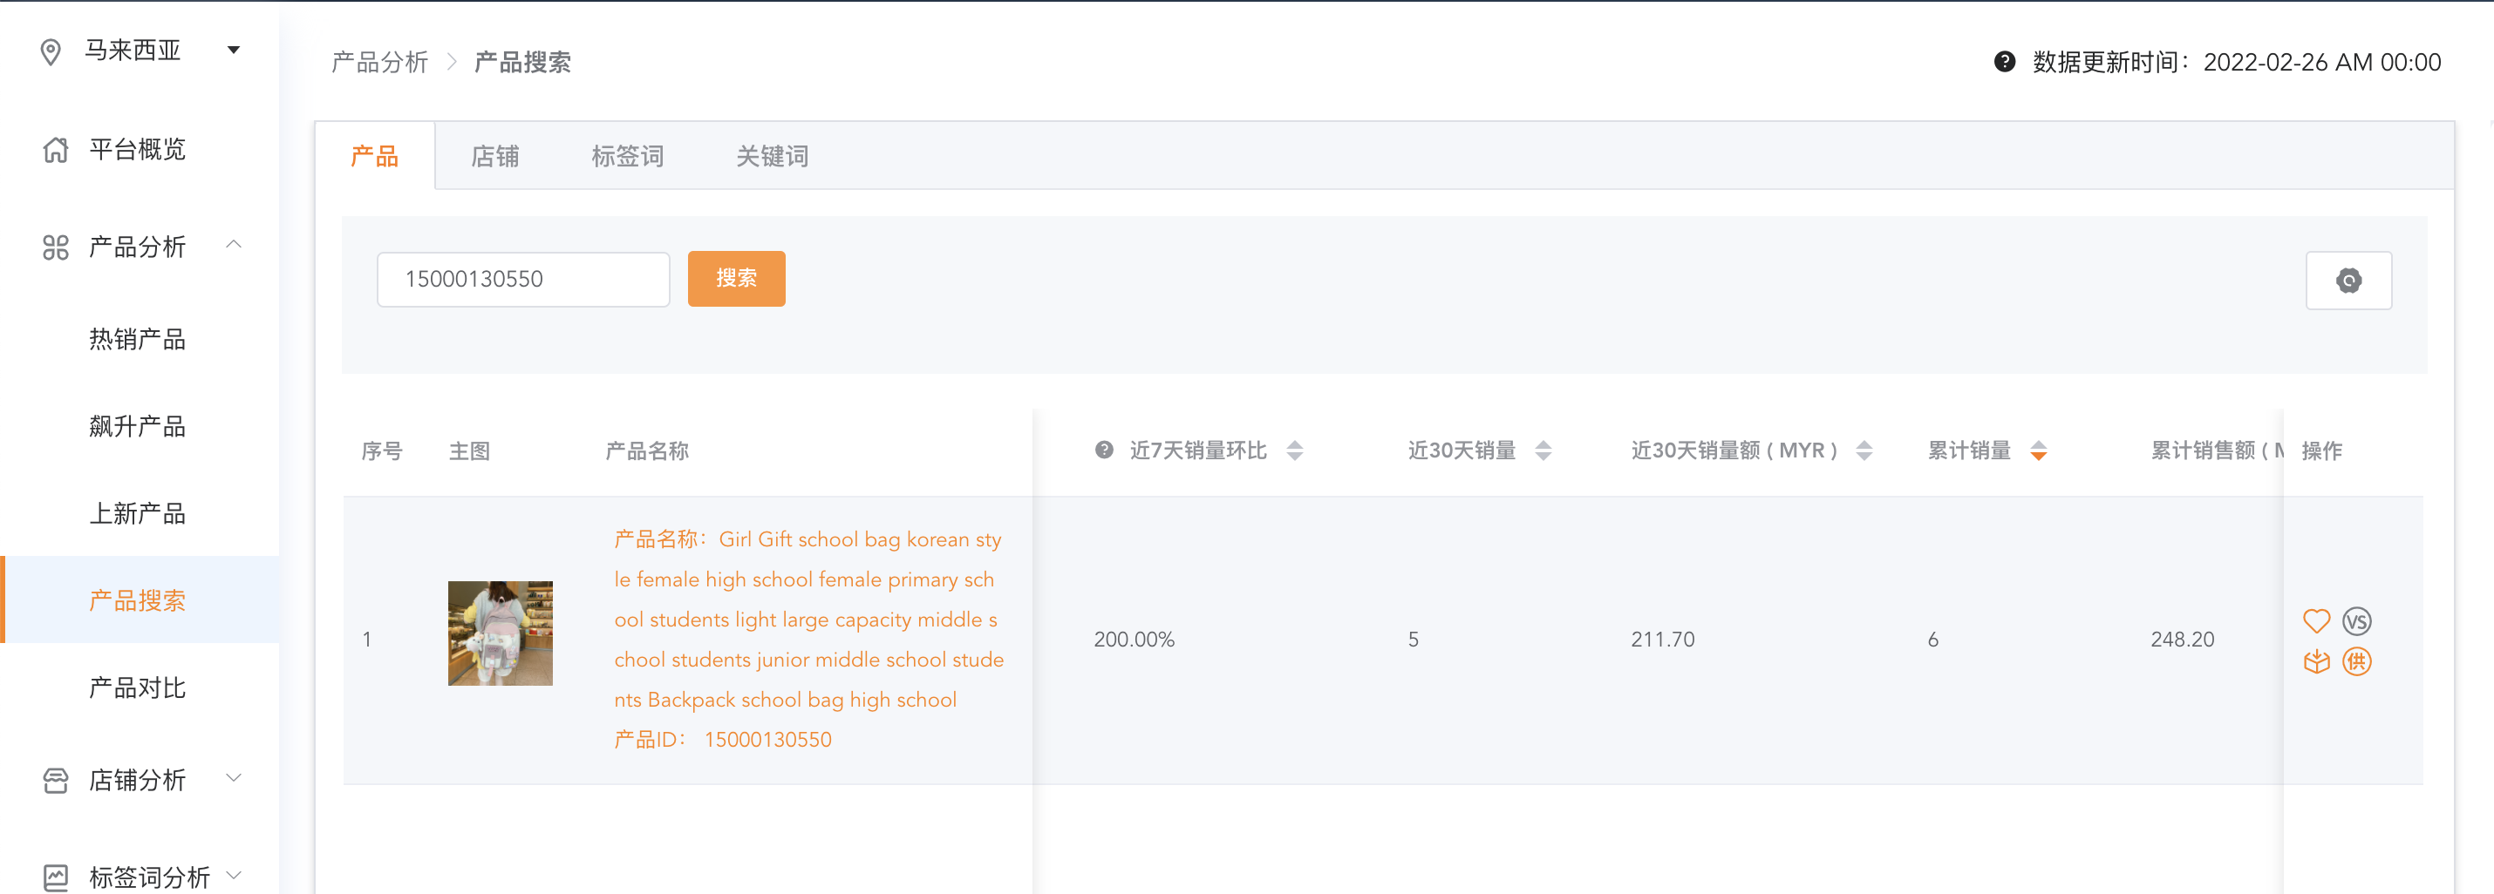Screen dimensions: 2494x894
Task: Click product ID 15000130550 in the row
Action: tap(767, 740)
